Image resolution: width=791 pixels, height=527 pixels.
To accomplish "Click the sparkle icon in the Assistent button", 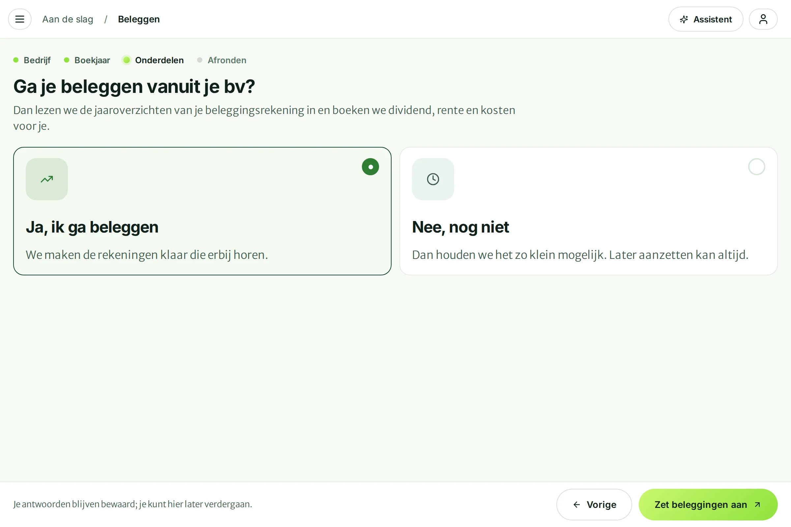I will coord(684,19).
